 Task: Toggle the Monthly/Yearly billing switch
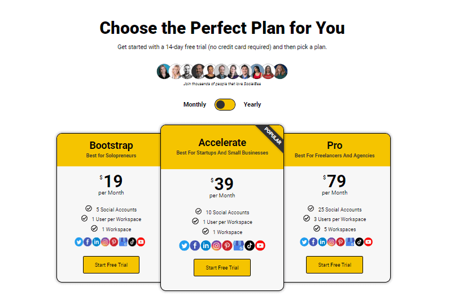click(225, 104)
